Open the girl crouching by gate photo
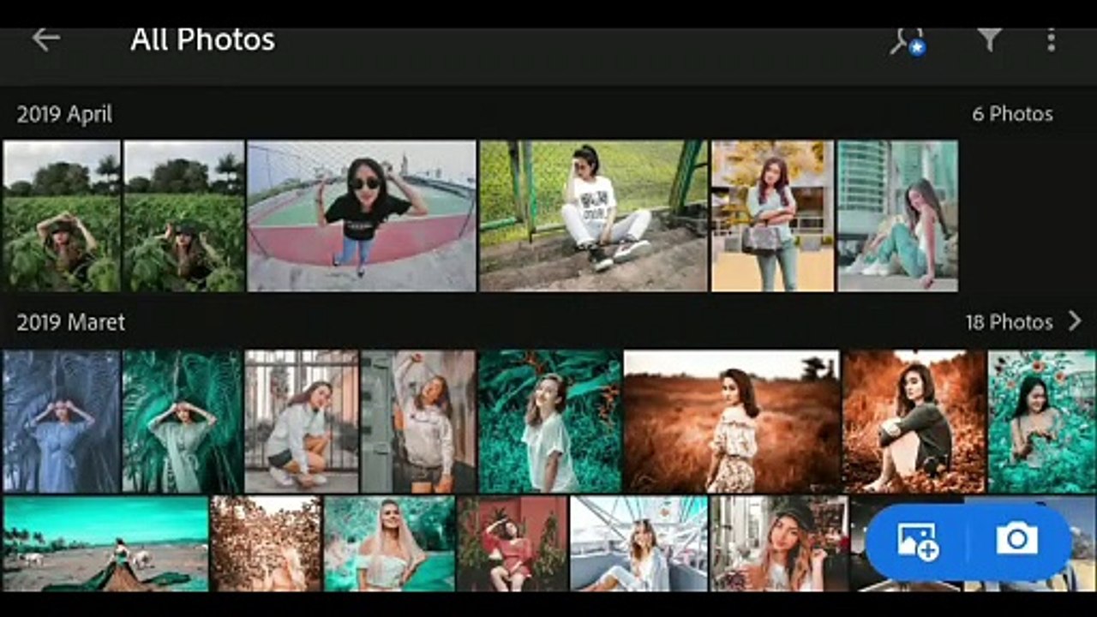 click(302, 422)
